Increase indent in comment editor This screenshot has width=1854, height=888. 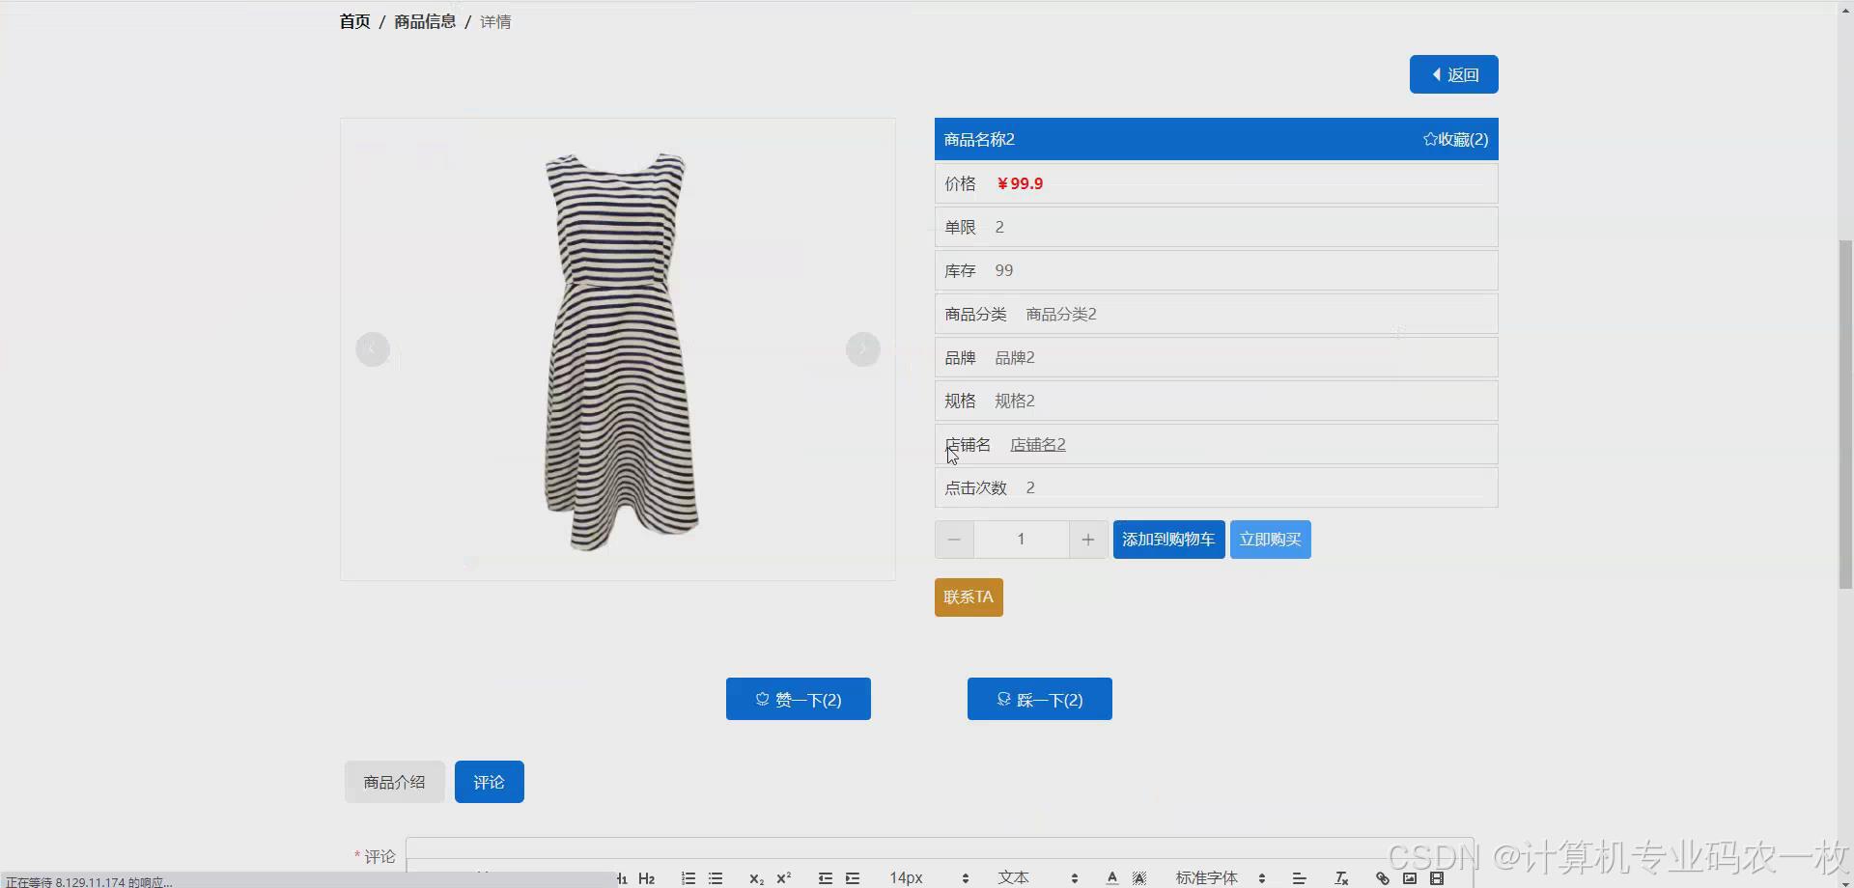[853, 878]
